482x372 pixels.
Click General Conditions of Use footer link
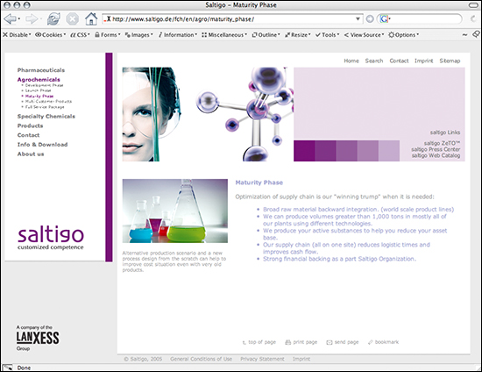click(x=201, y=359)
